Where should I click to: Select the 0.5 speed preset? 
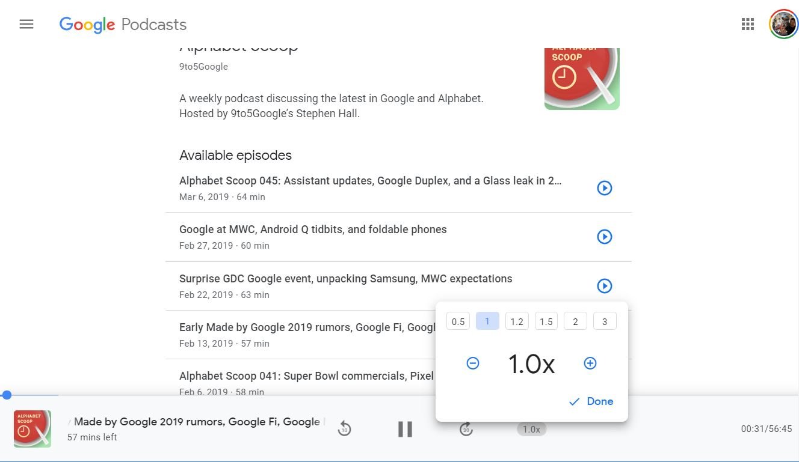458,321
